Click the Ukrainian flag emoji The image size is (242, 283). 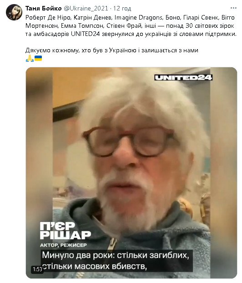click(38, 59)
